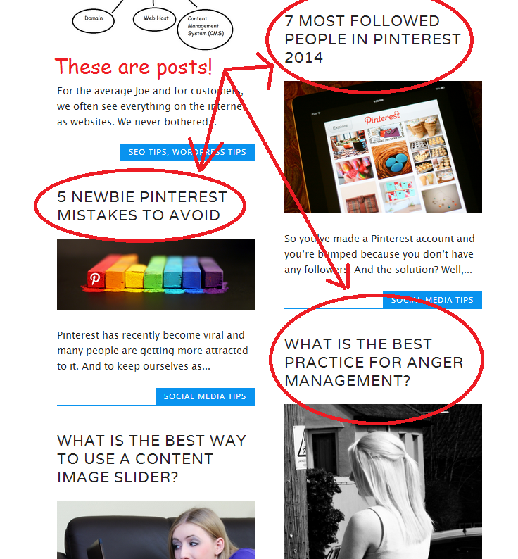The height and width of the screenshot is (559, 518).
Task: Click the Content Management System oval
Action: 205,29
